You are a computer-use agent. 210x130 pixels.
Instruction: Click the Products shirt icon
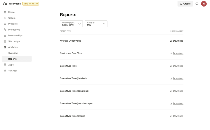[5, 24]
